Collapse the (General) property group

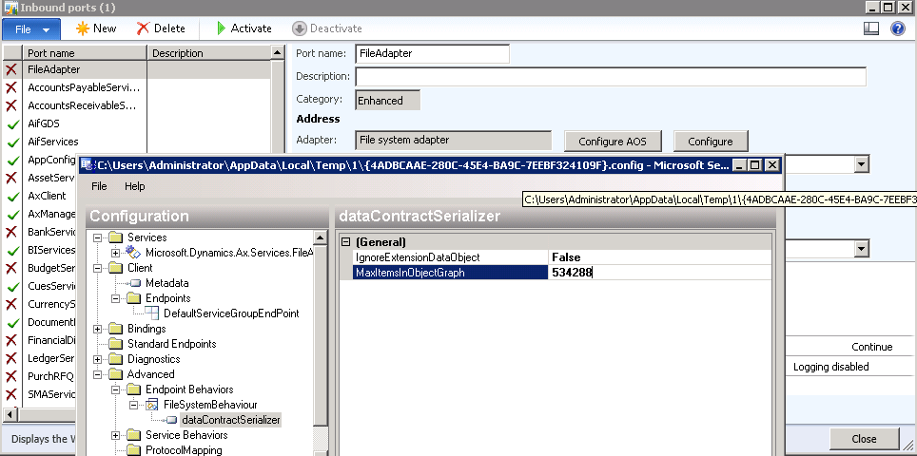346,242
